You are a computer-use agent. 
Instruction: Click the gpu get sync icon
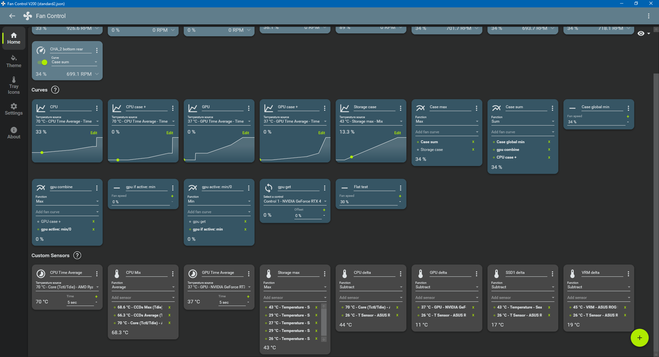click(268, 188)
